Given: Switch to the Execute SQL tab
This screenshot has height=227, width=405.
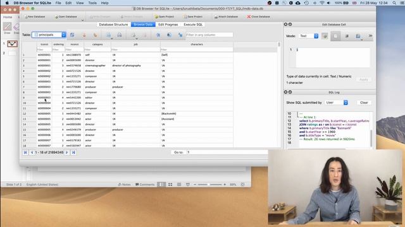Looking at the screenshot, I should tap(193, 25).
